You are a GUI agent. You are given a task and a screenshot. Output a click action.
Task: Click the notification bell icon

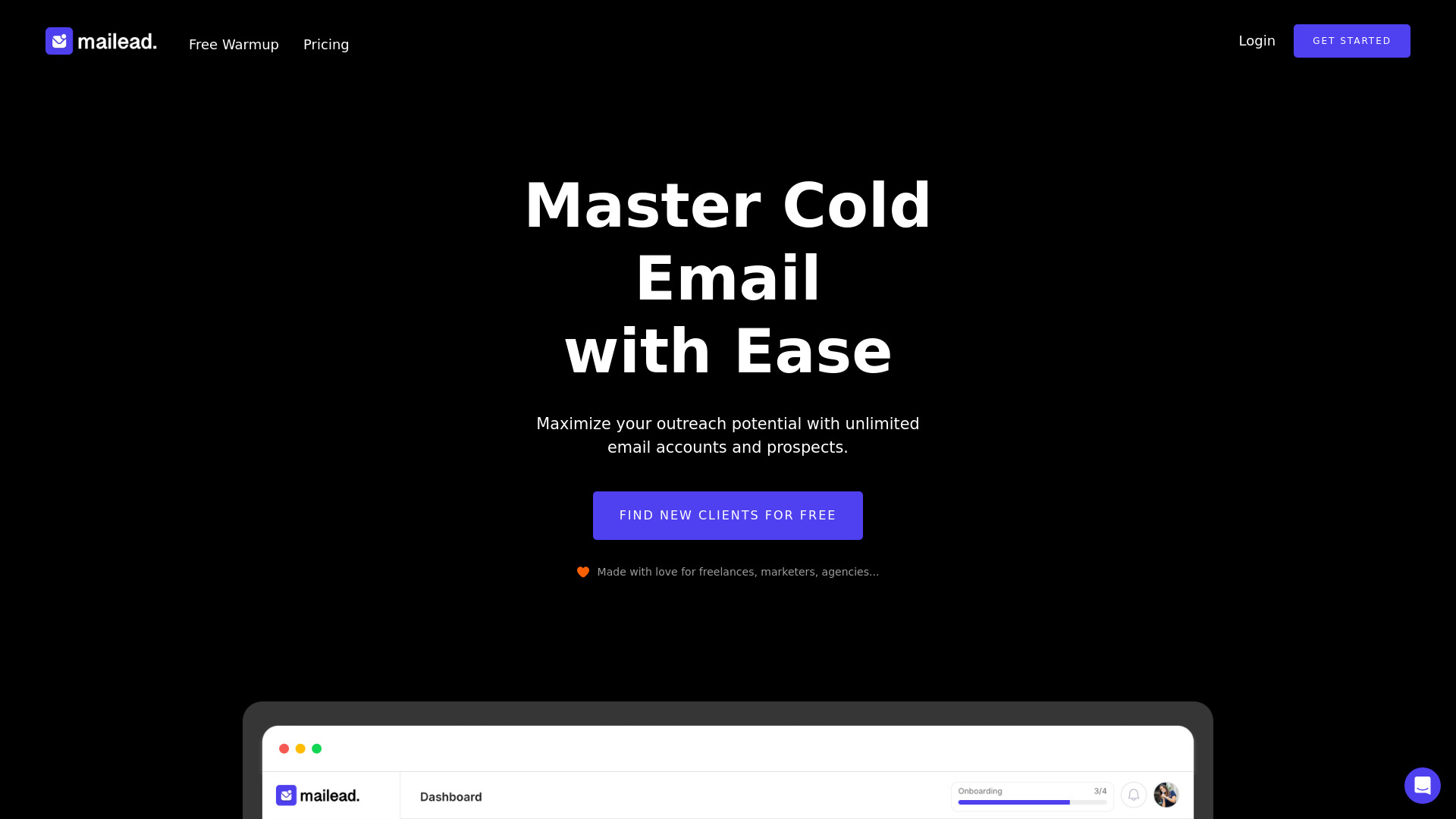(x=1133, y=793)
